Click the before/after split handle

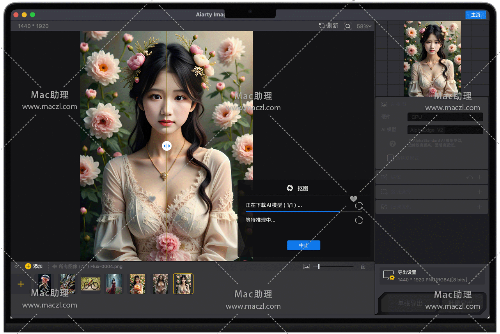(167, 146)
